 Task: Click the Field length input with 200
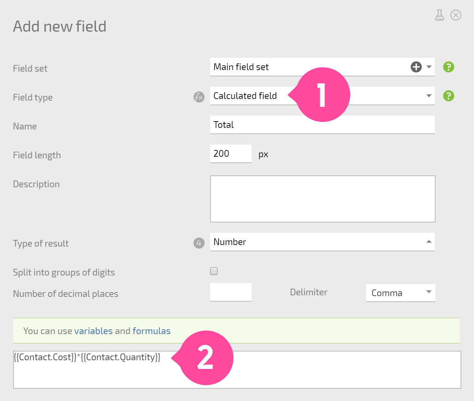pyautogui.click(x=231, y=154)
